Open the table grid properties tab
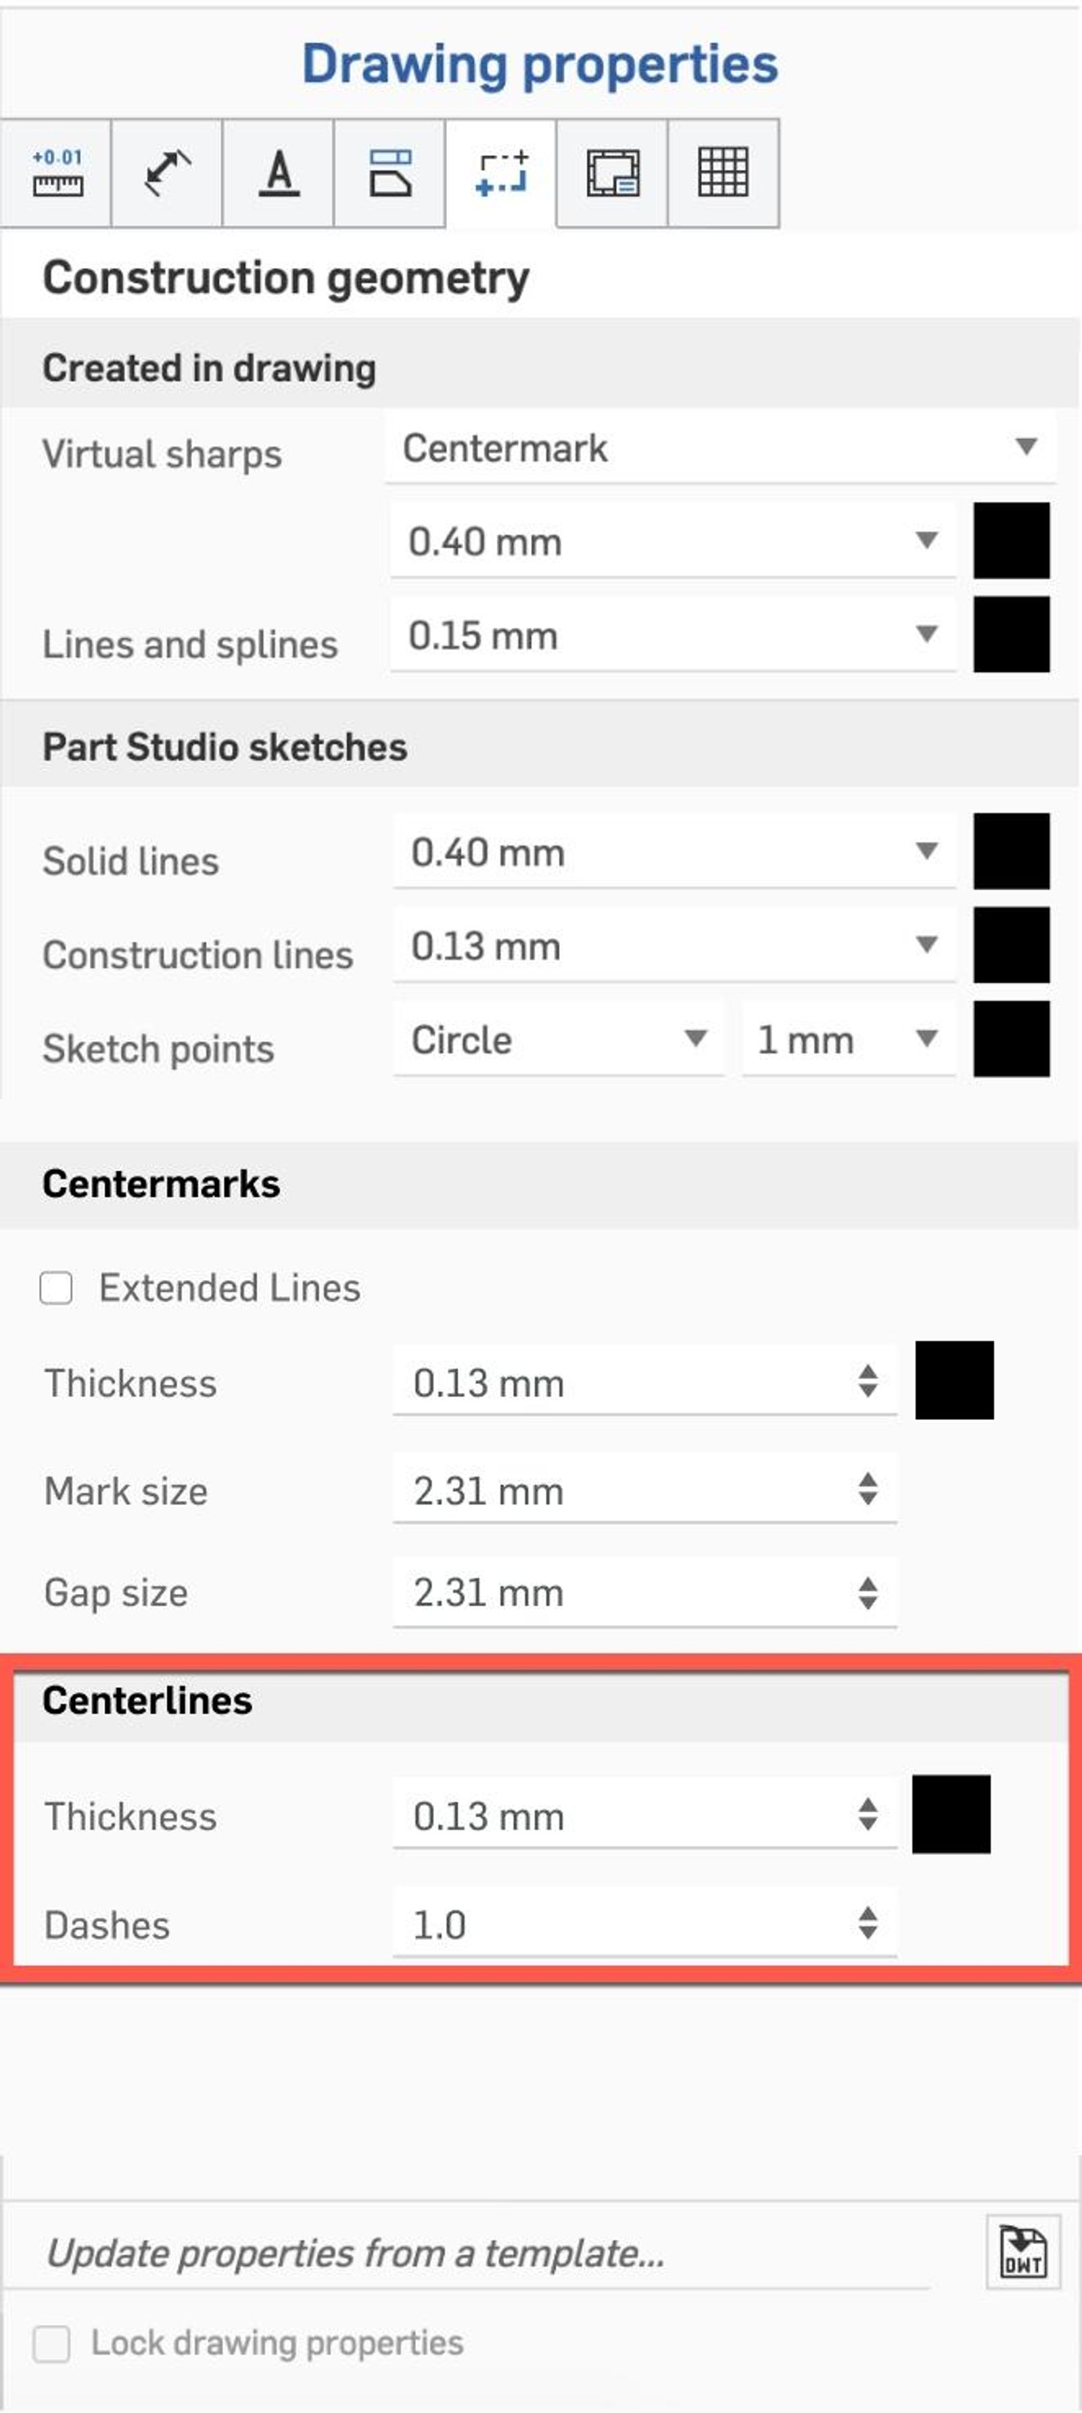1082x2413 pixels. (x=722, y=173)
